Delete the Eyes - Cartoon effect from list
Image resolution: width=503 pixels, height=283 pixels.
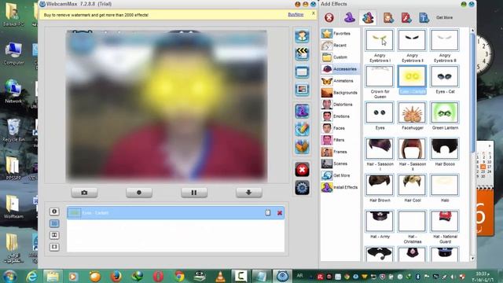280,213
